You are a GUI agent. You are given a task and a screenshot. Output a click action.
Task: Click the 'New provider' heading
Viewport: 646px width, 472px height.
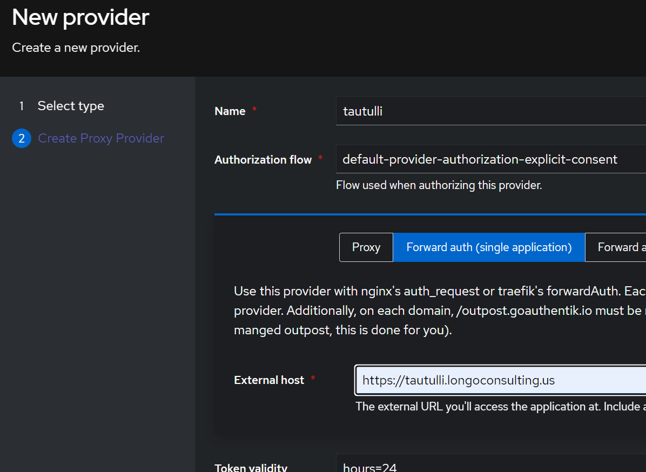[x=80, y=17]
